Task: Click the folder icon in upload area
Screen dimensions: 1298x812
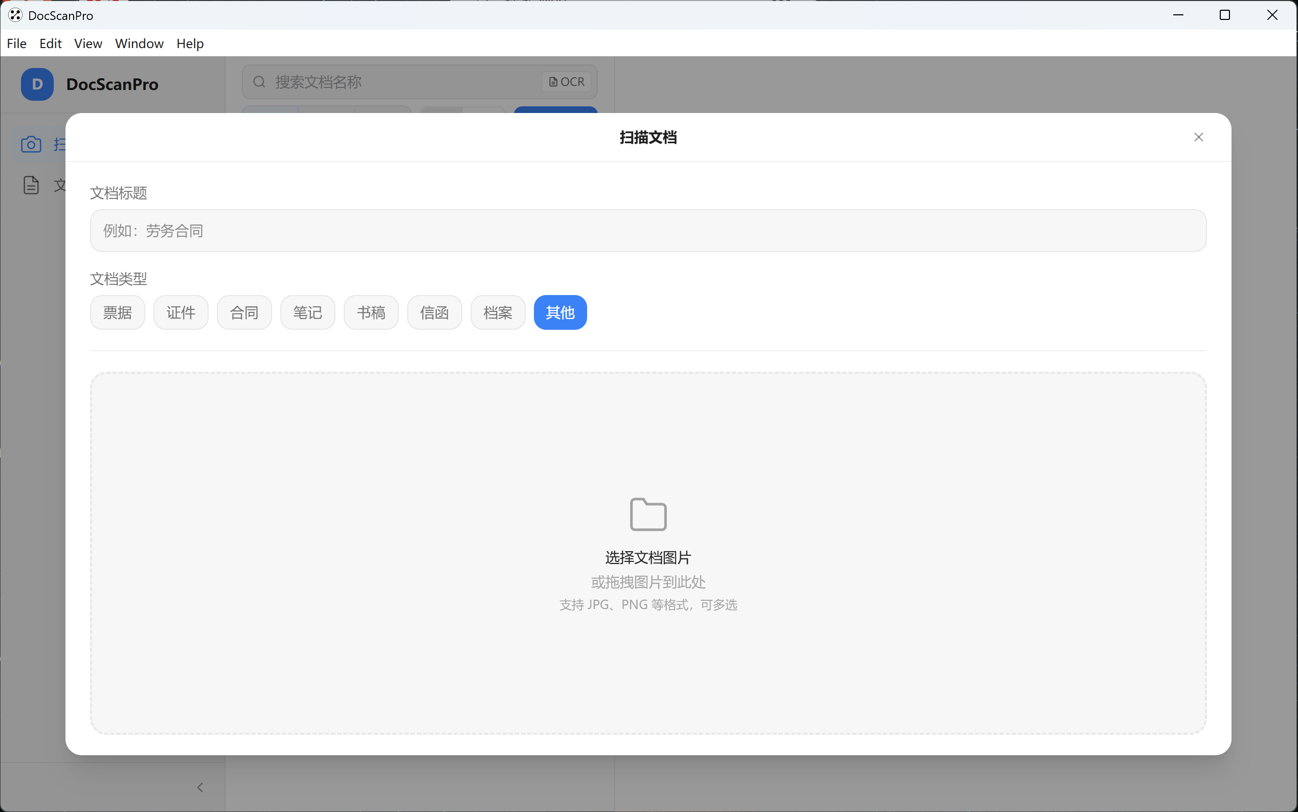Action: pos(648,514)
